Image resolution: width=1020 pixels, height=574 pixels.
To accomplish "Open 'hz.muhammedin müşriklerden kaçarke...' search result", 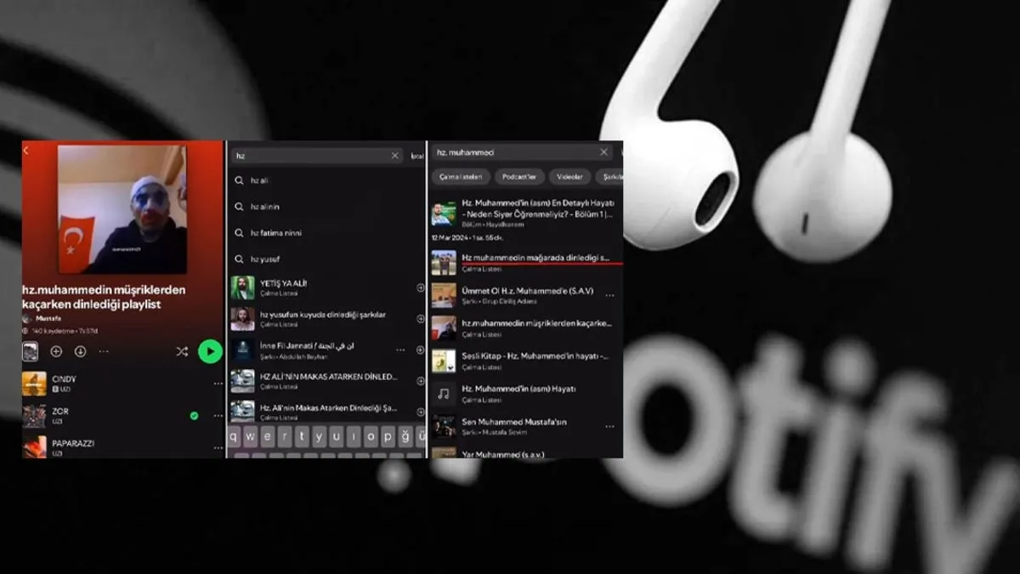I will coord(526,327).
